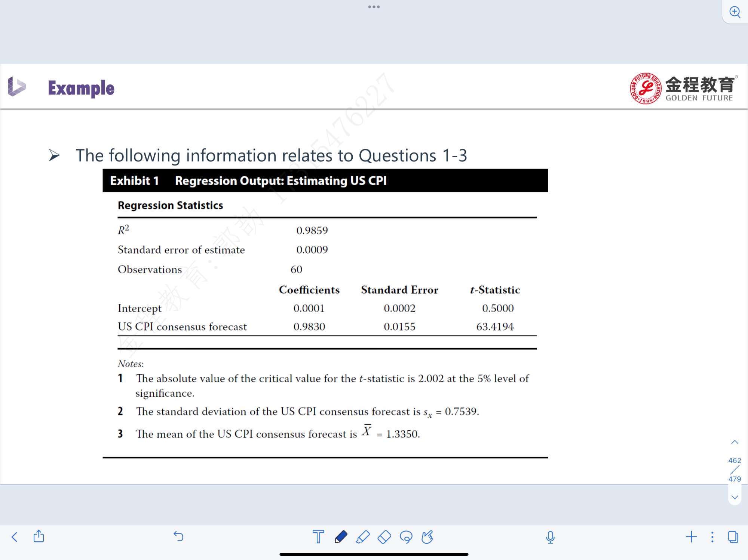Undo the last annotation

(178, 536)
